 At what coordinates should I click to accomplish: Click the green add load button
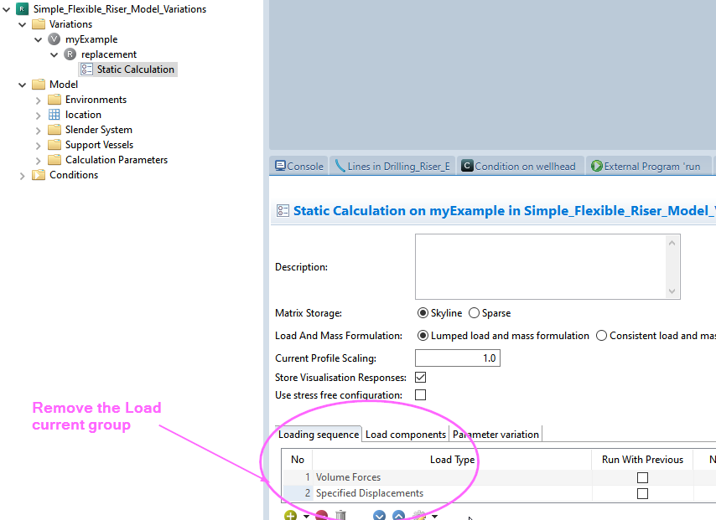(290, 516)
